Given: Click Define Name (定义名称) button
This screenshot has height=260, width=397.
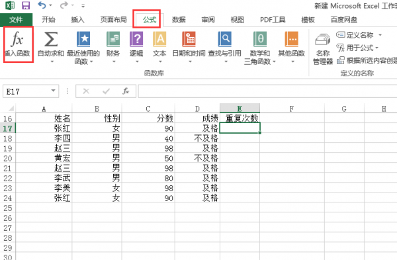Looking at the screenshot, I should click(355, 35).
